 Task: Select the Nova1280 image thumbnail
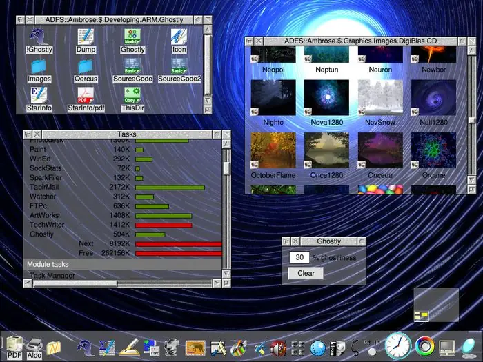[327, 97]
